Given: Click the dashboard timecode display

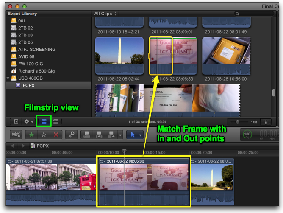Looking at the screenshot, I should tap(268, 135).
